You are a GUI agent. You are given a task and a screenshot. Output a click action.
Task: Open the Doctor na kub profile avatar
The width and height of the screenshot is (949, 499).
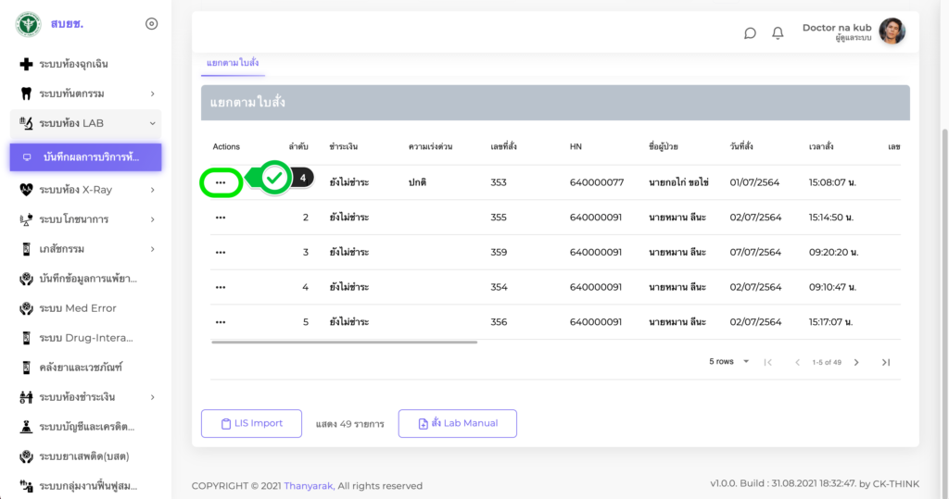(892, 31)
